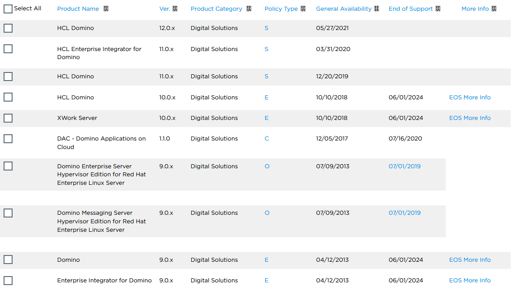This screenshot has height=294, width=517.
Task: Open policy S for HCL Enterprise Integrator 11.0.x
Action: pos(267,49)
